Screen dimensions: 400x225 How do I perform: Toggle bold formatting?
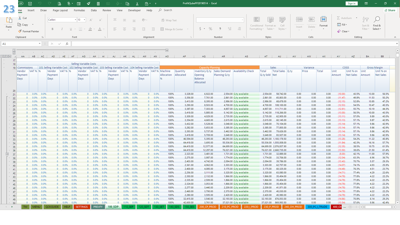(x=52, y=28)
